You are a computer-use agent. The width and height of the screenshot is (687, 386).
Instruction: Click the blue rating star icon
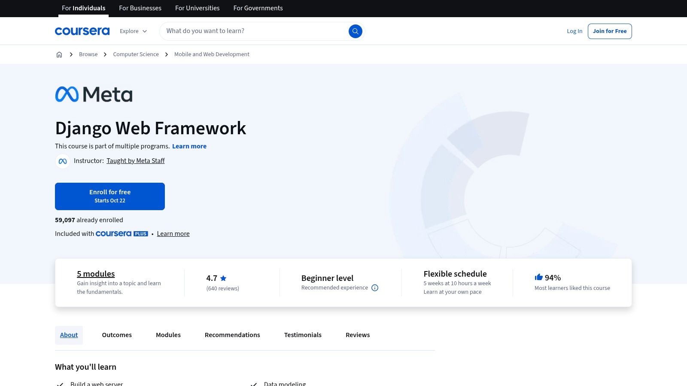223,278
